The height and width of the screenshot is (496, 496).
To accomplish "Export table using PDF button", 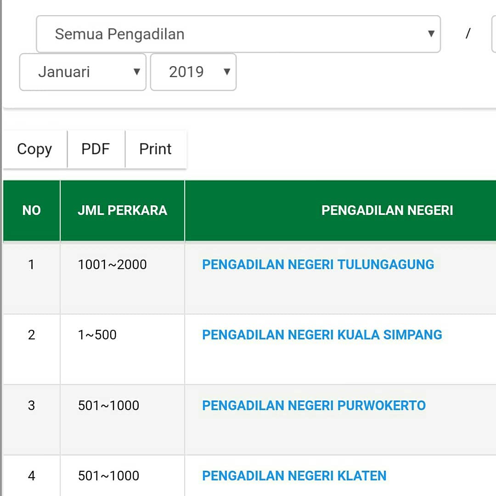I will click(x=96, y=149).
